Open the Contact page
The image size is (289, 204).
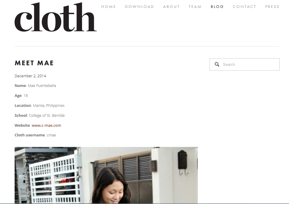click(x=244, y=7)
